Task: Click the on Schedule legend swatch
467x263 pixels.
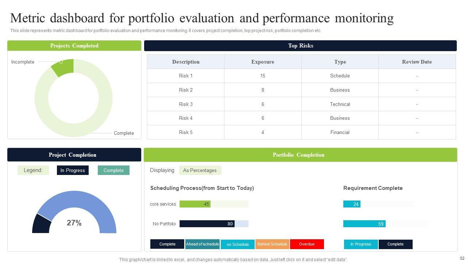Action: tap(238, 244)
